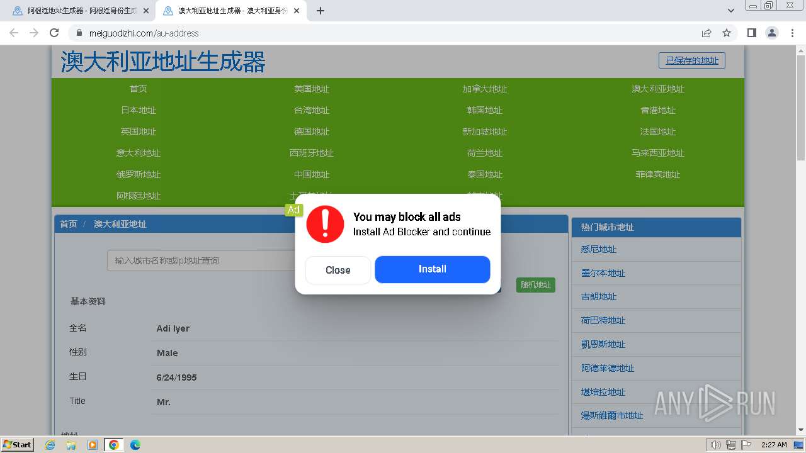Viewport: 806px width, 453px height.
Task: Open 吉朗地址 in popular cities
Action: (599, 296)
